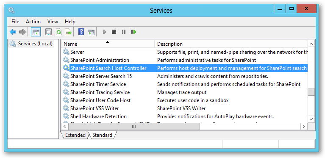Screen dimensions: 325x158
Task: Click 'Manages trace output' description
Action: [x=182, y=92]
